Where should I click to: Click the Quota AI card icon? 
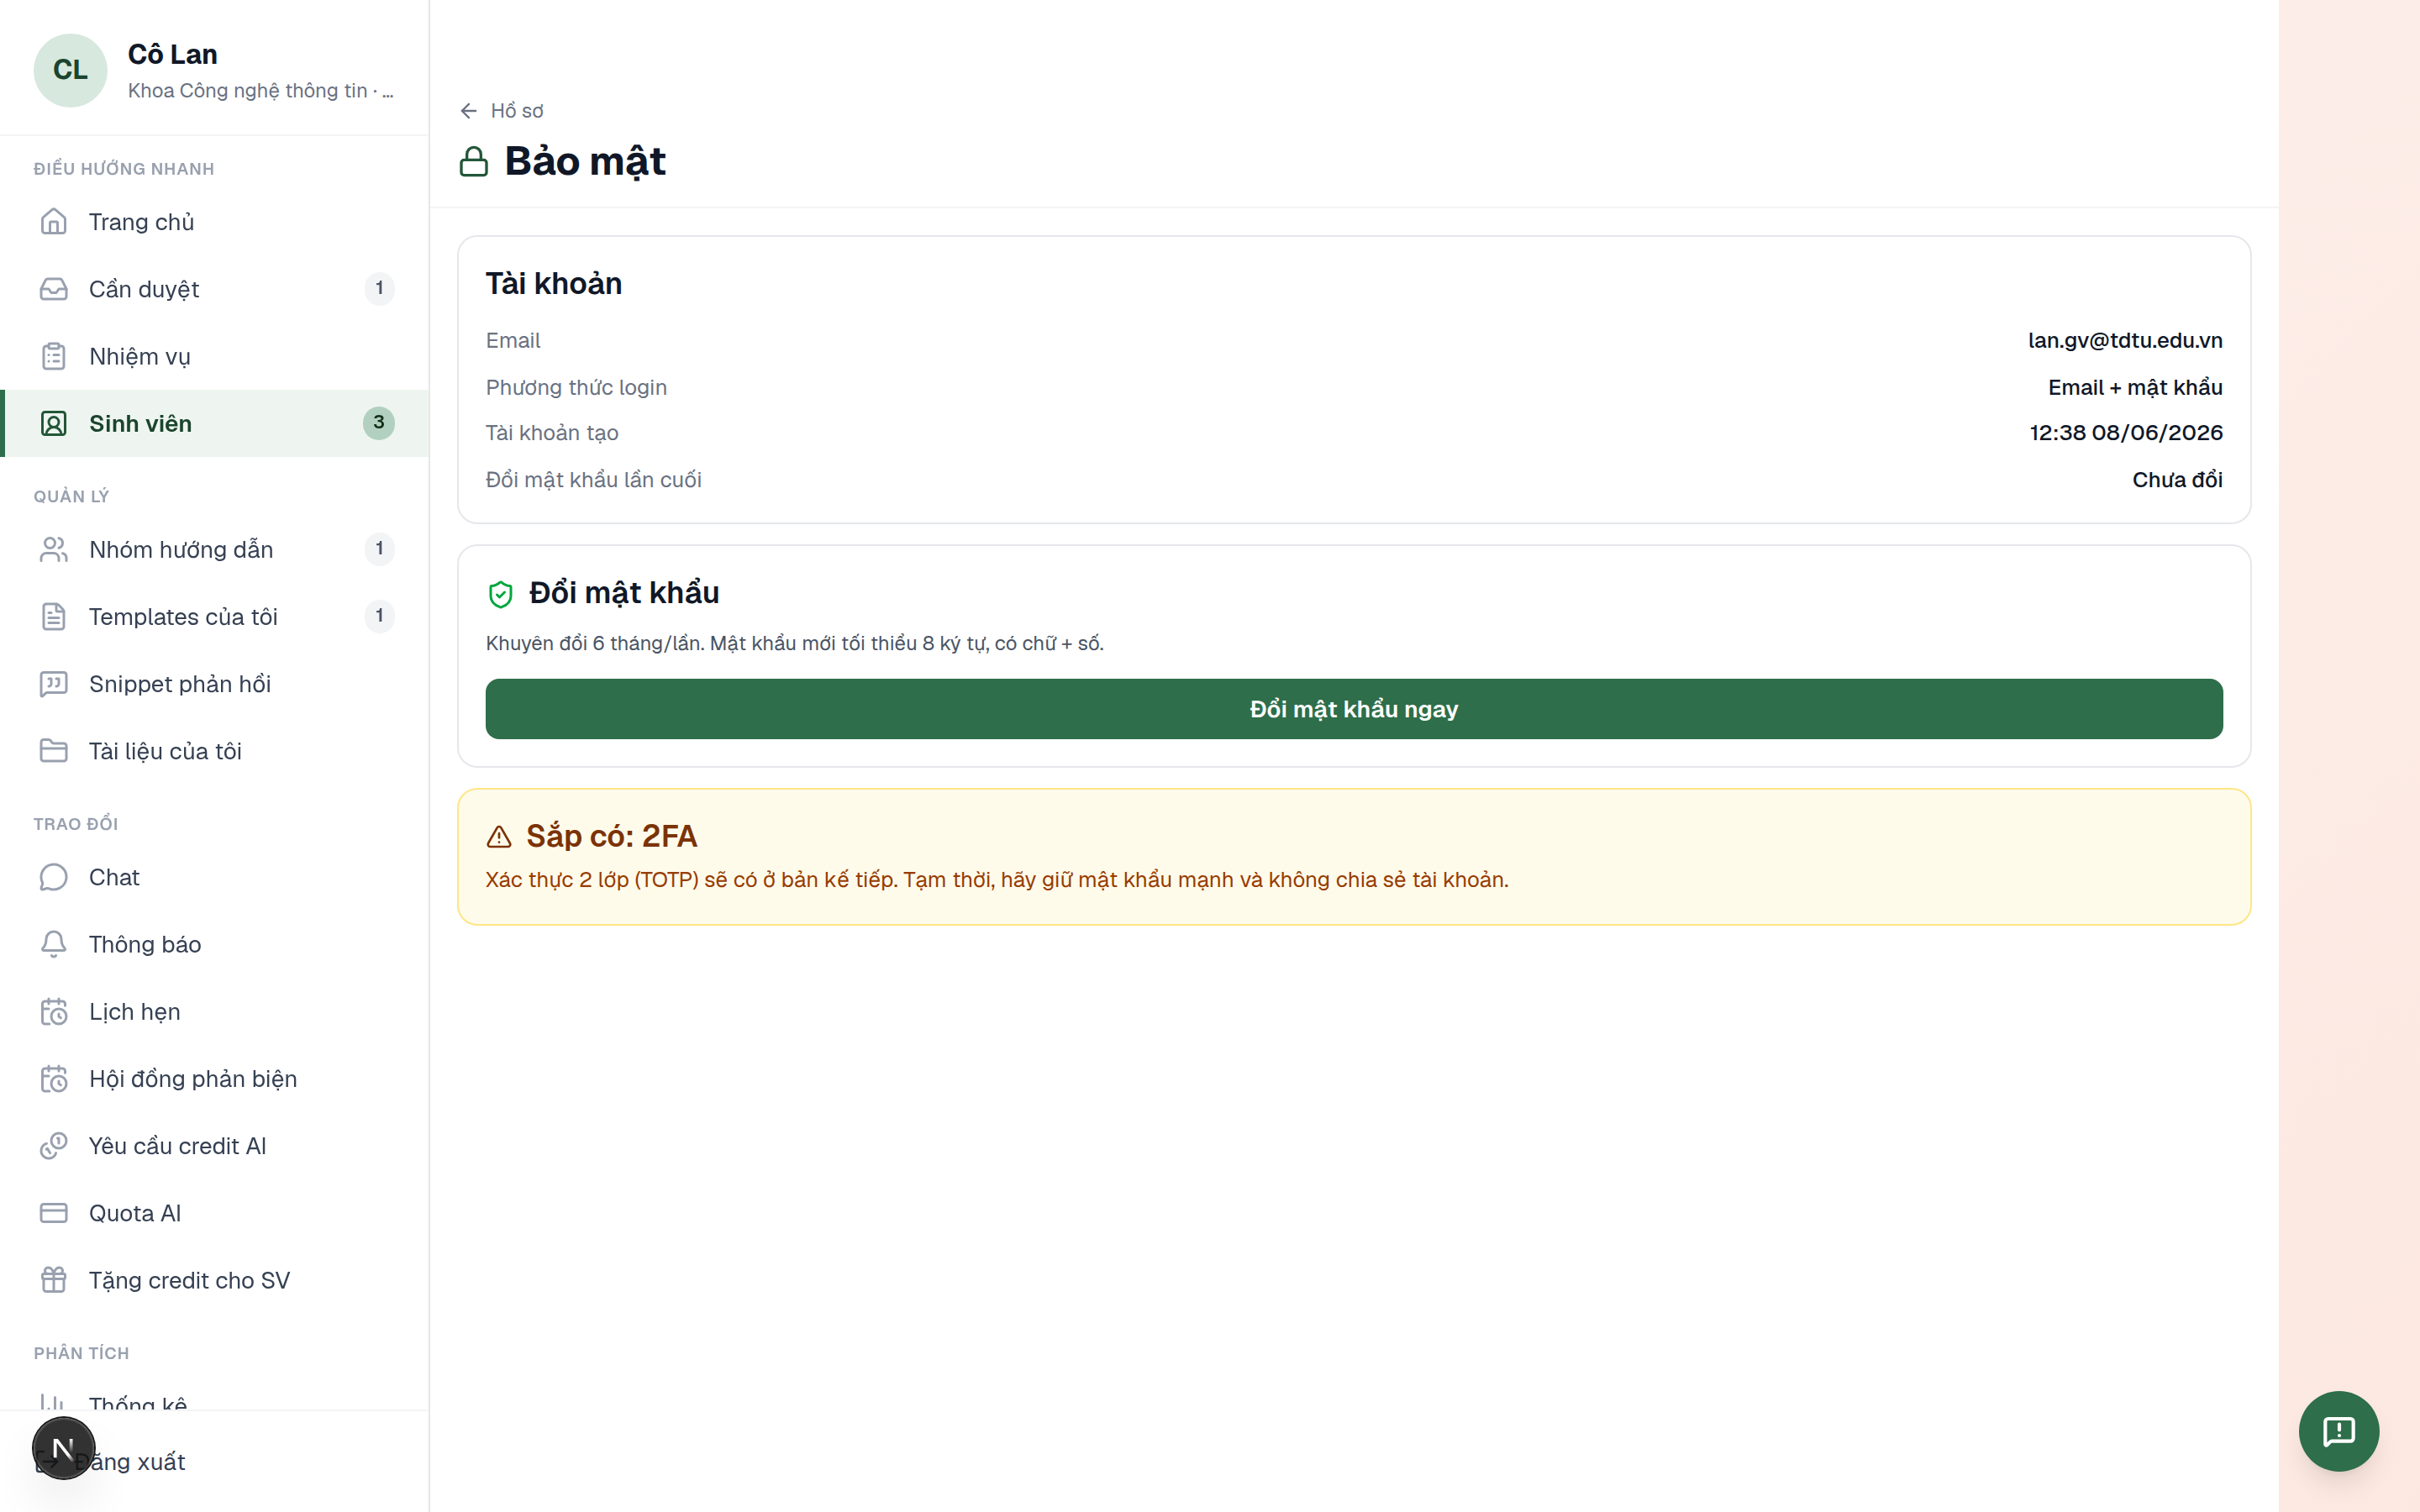(x=54, y=1212)
